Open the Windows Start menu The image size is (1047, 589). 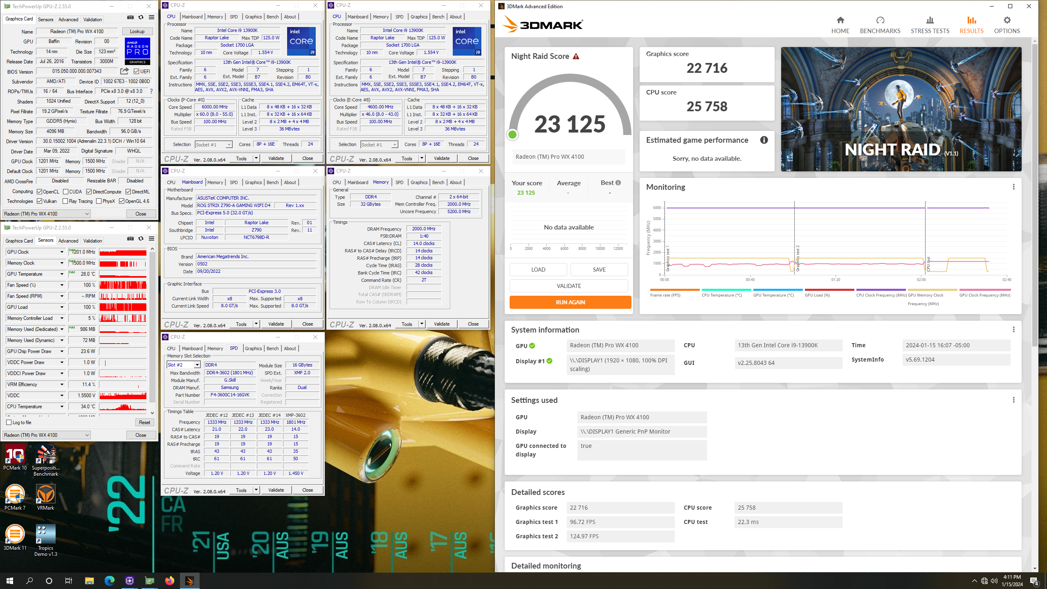(x=10, y=580)
